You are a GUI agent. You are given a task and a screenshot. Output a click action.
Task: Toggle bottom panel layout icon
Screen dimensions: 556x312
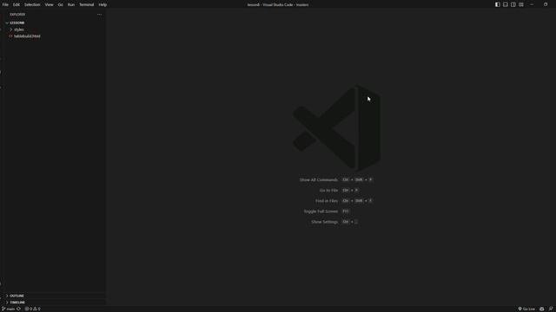pos(506,4)
